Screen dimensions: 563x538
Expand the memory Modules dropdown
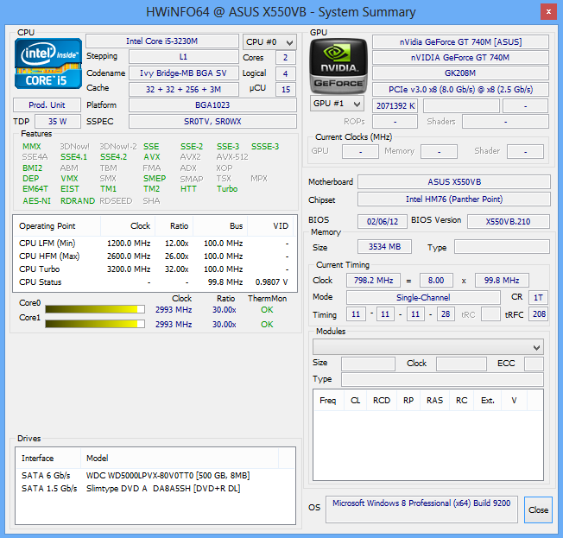[427, 347]
